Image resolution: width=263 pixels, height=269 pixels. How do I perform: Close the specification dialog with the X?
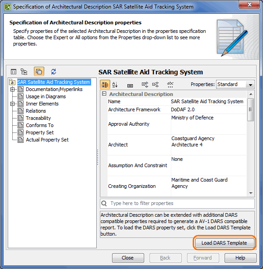coord(249,5)
